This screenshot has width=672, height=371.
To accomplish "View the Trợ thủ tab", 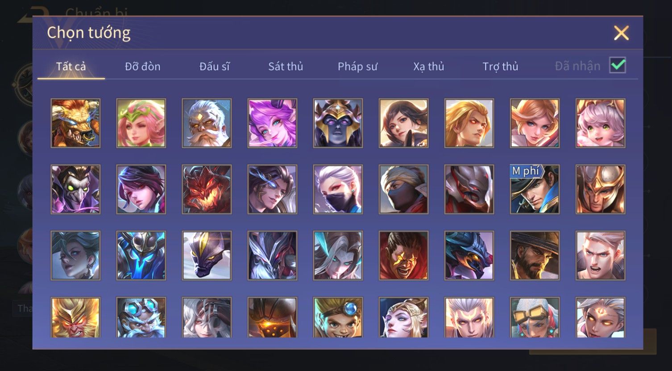I will [500, 66].
